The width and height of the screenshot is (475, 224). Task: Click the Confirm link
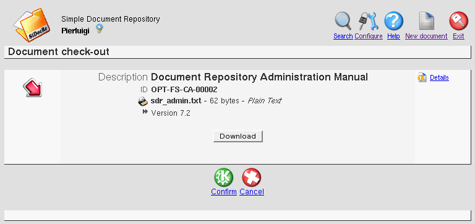(x=223, y=192)
